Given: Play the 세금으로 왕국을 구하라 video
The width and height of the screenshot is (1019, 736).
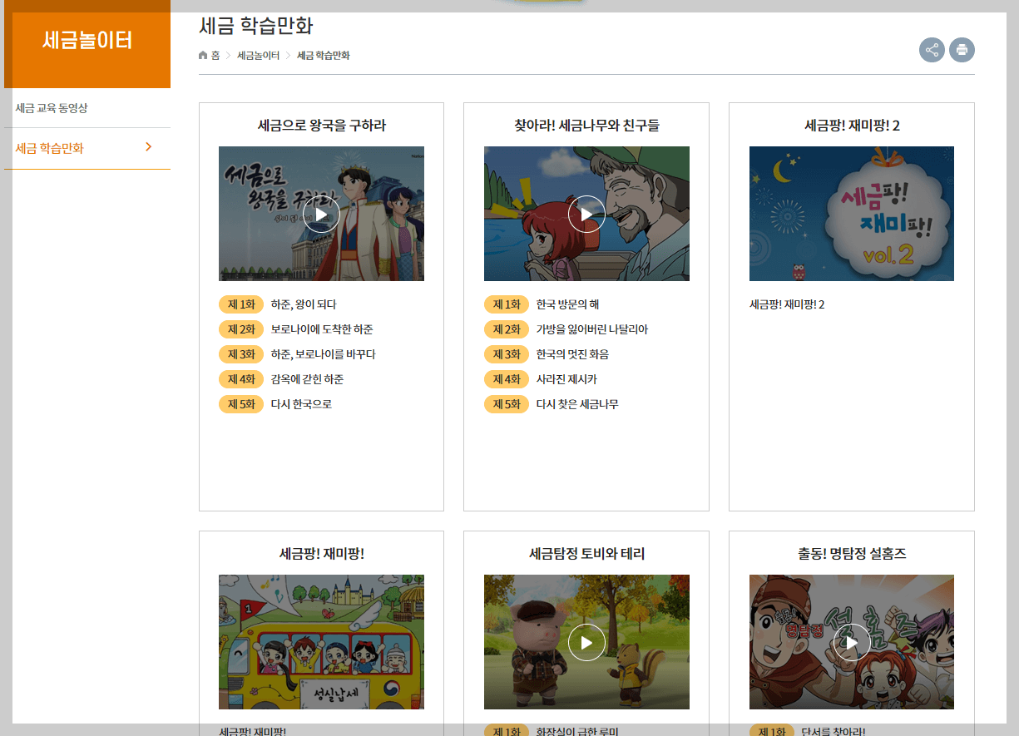Looking at the screenshot, I should tap(321, 214).
